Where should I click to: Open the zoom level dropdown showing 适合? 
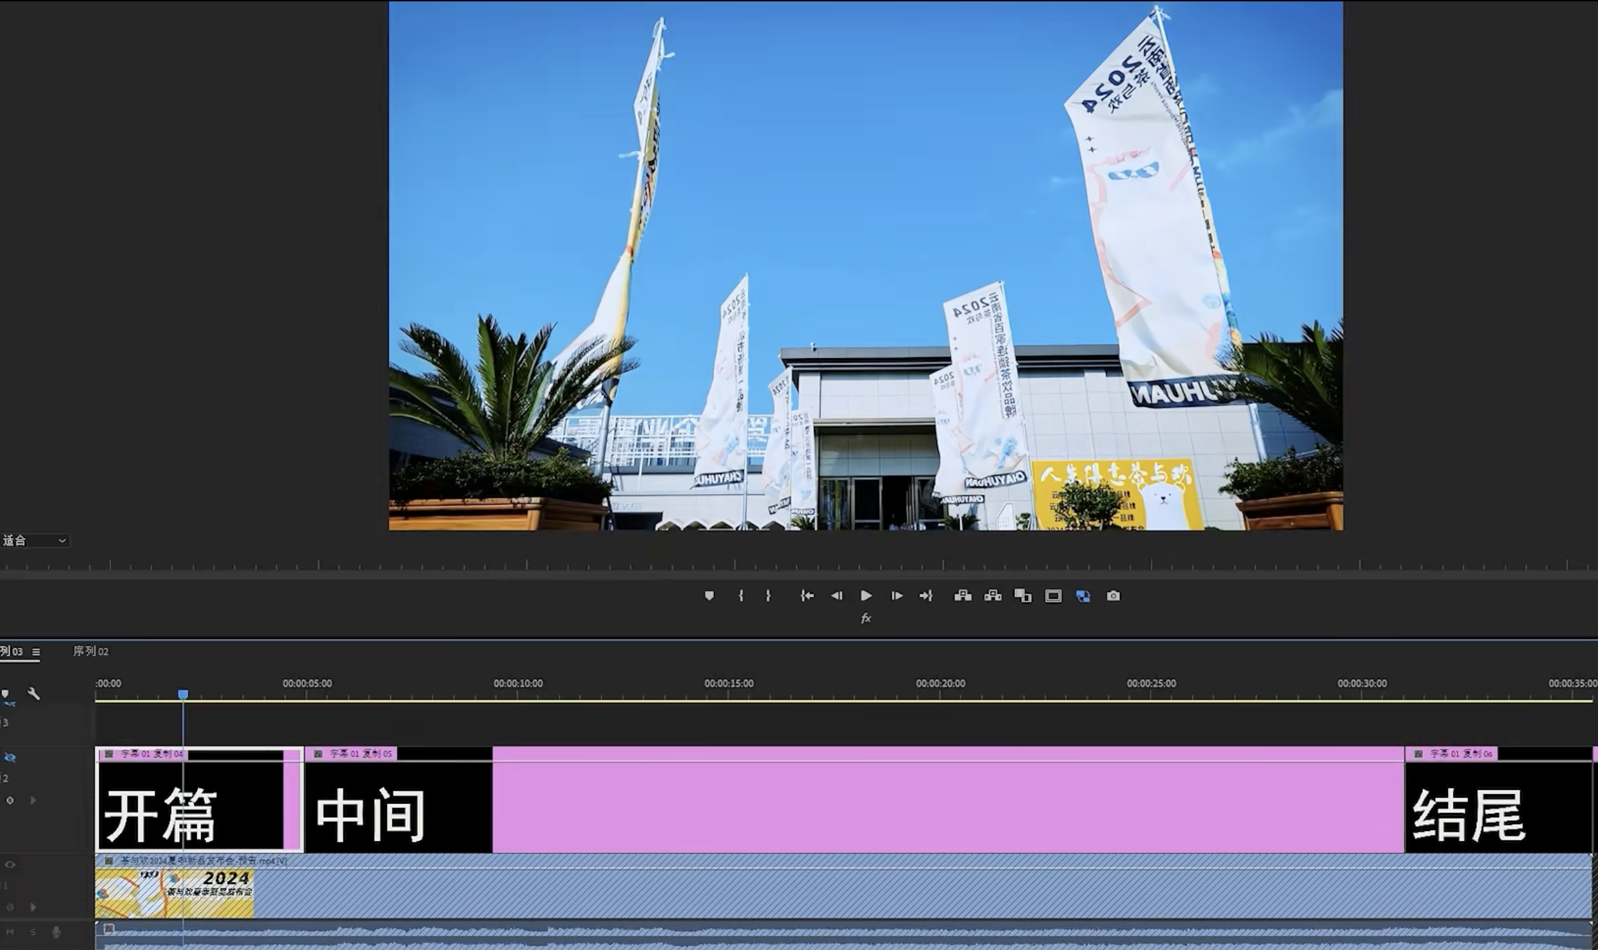point(34,541)
